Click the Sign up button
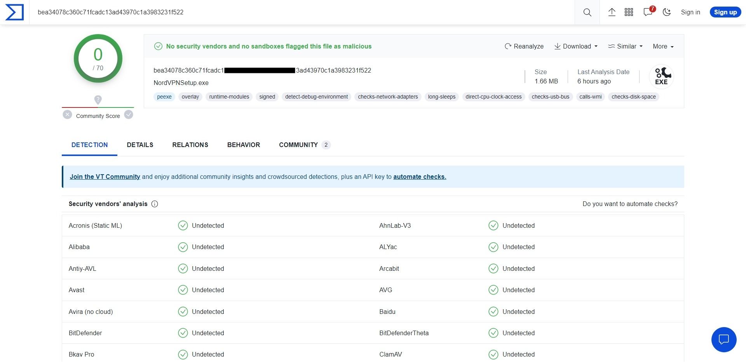 point(725,12)
